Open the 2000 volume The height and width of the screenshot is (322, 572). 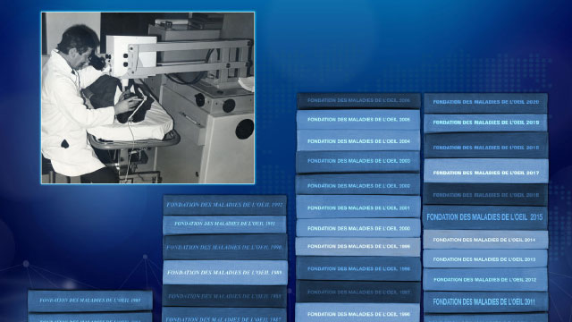point(358,228)
